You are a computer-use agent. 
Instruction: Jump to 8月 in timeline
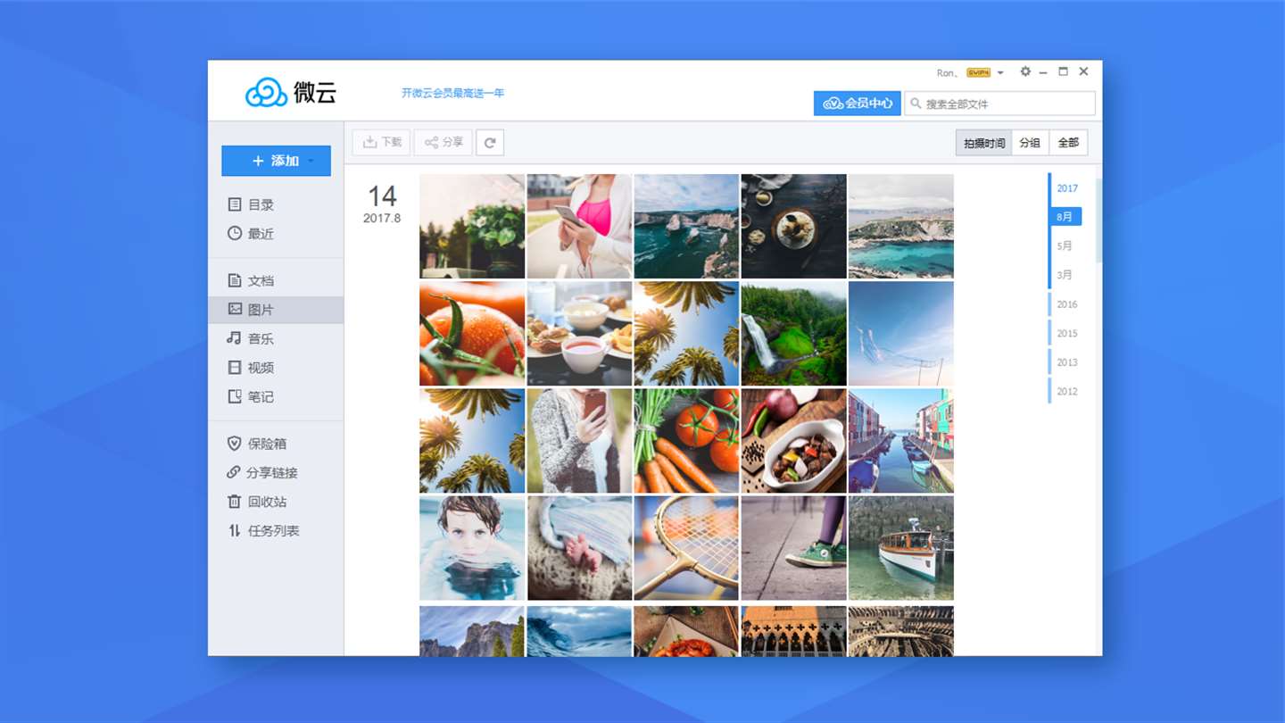click(1065, 216)
